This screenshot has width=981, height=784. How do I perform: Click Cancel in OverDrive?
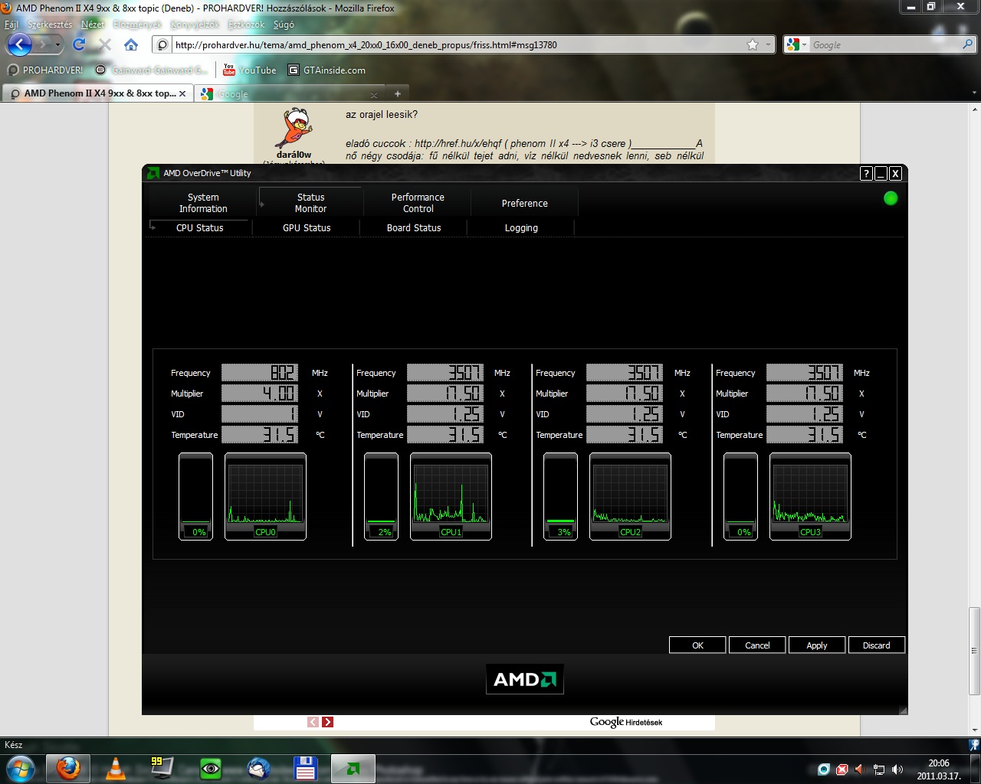(757, 645)
